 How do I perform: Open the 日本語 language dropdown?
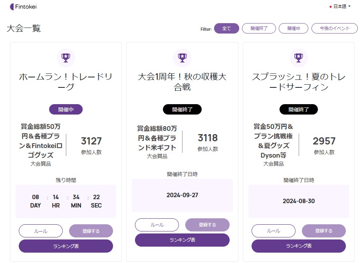point(340,6)
